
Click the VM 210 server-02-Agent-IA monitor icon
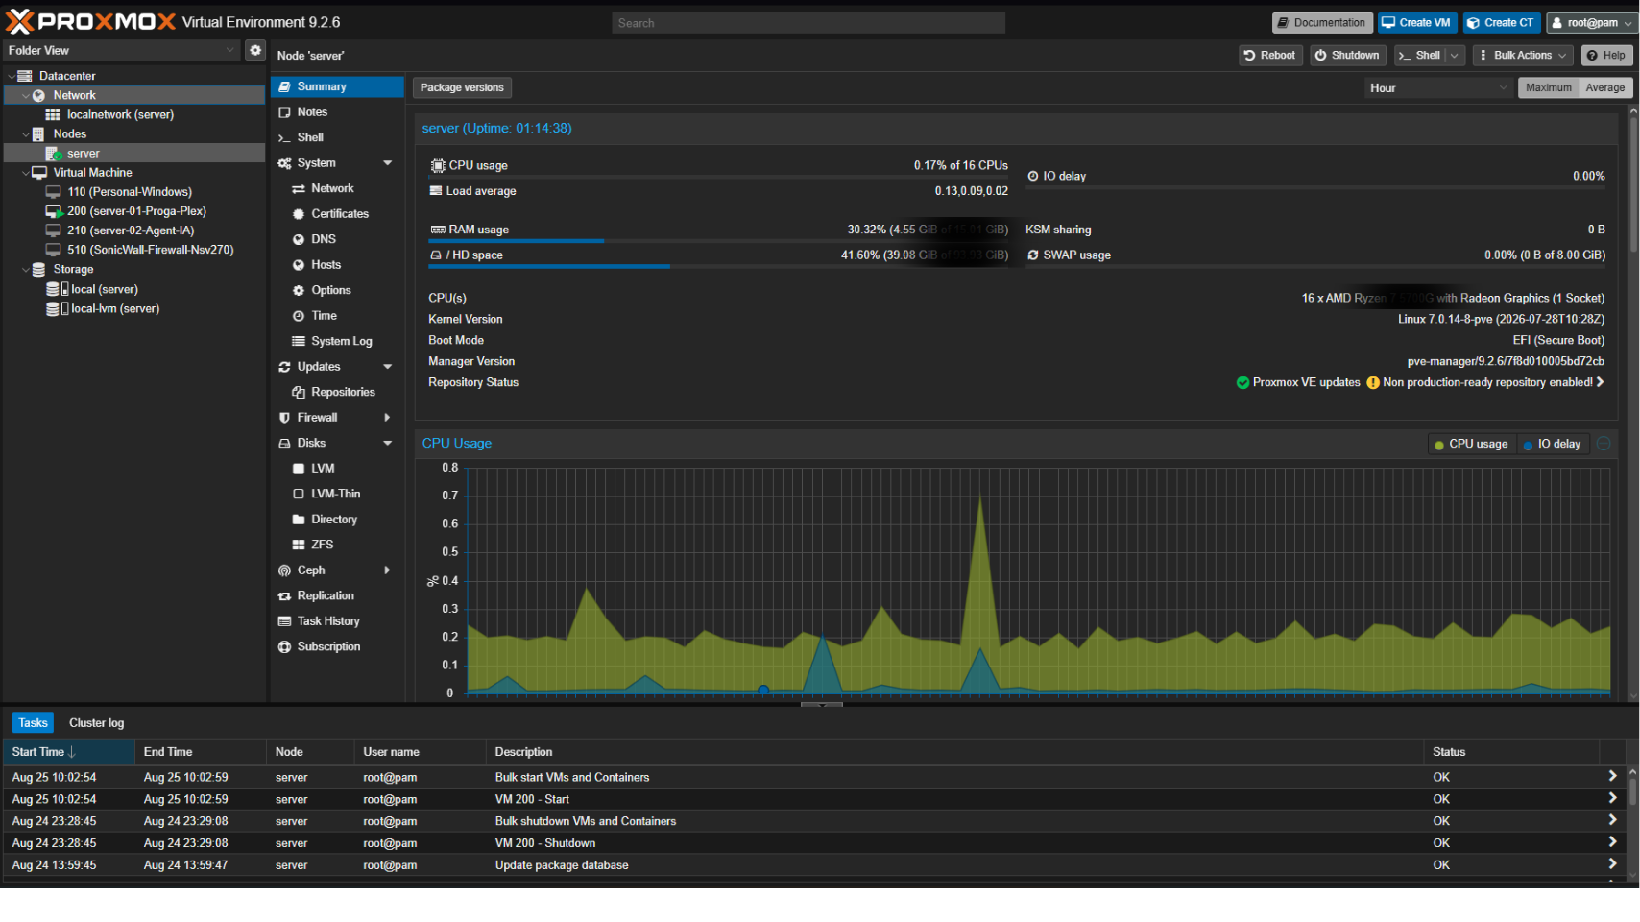pyautogui.click(x=54, y=230)
